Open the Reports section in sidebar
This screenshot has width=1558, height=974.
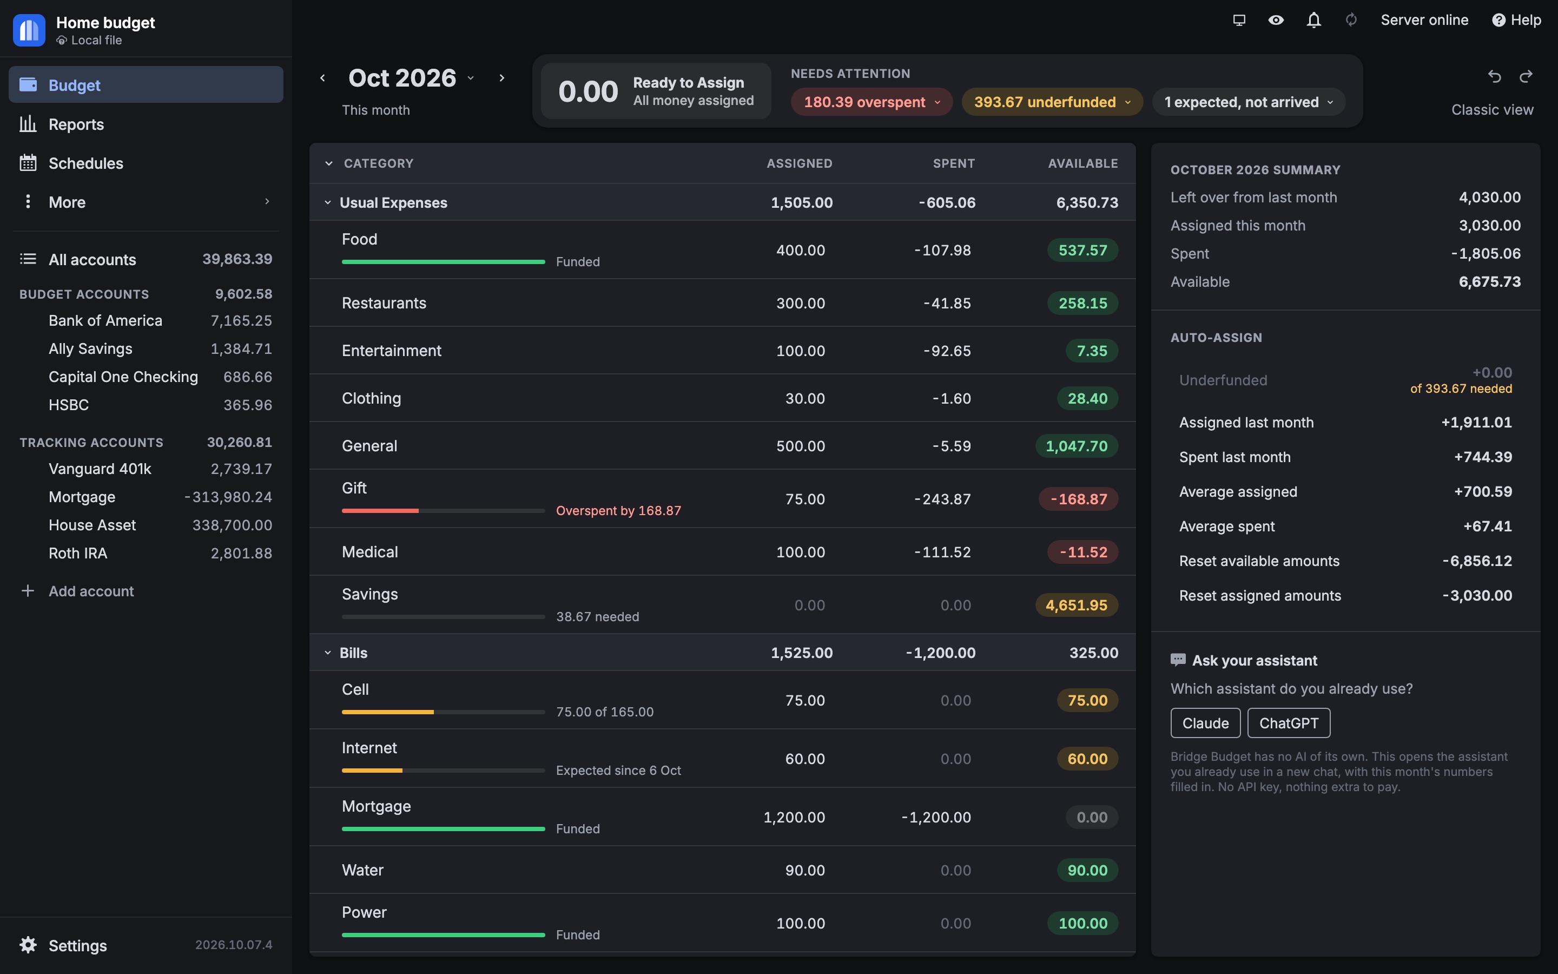click(146, 124)
